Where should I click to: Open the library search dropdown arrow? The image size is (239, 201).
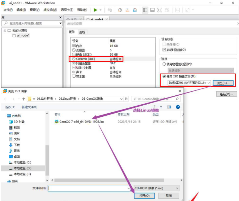(60, 23)
